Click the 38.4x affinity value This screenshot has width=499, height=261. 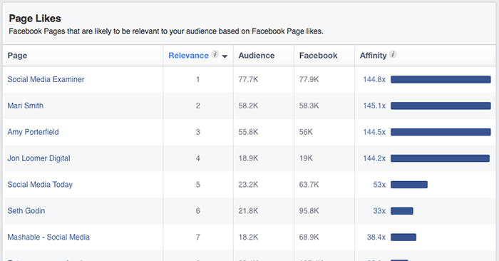(376, 237)
